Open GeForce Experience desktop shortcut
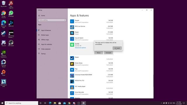 tap(4, 54)
